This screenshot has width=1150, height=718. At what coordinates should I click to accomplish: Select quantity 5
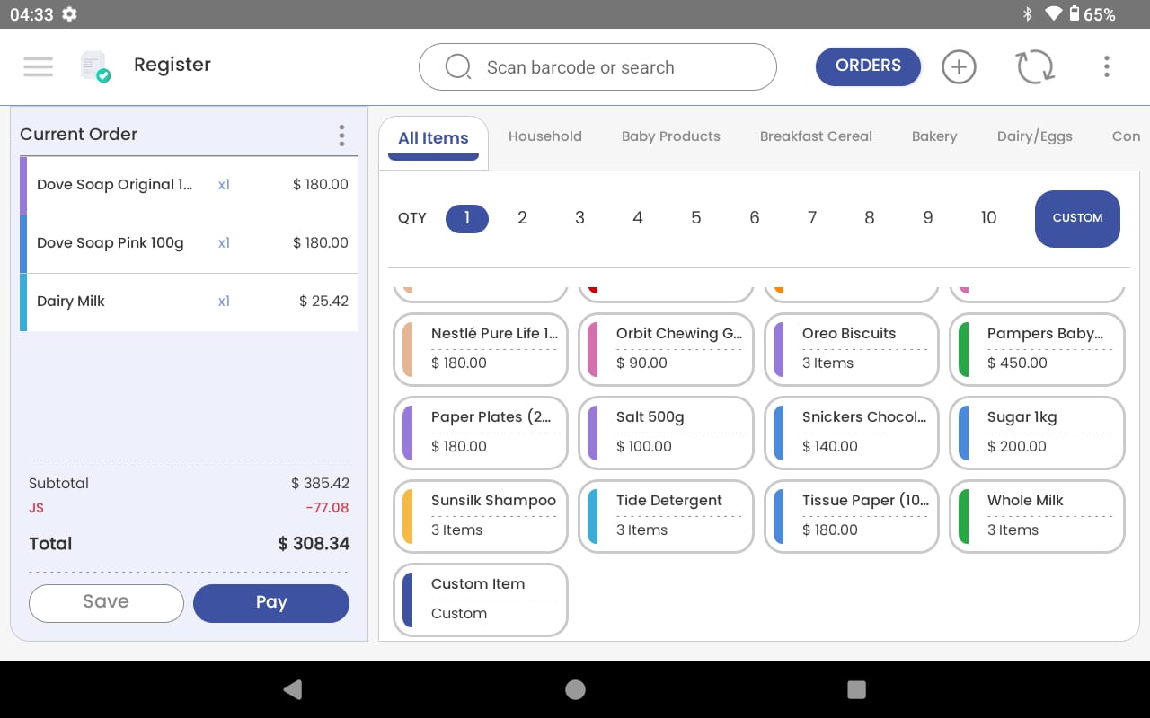coord(695,218)
